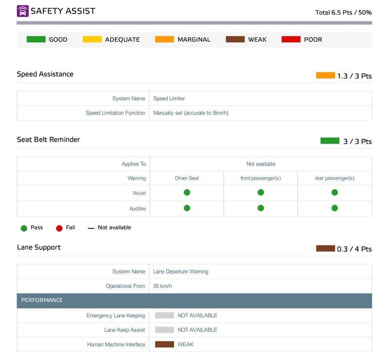This screenshot has width=389, height=357.
Task: Click front passenger audible pass indicator
Action: pyautogui.click(x=261, y=208)
